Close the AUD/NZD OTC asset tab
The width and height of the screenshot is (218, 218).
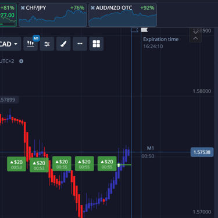(x=92, y=8)
